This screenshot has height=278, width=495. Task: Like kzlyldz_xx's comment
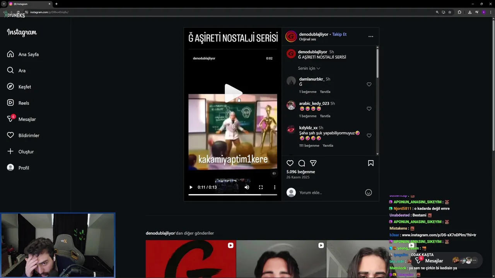pyautogui.click(x=369, y=136)
